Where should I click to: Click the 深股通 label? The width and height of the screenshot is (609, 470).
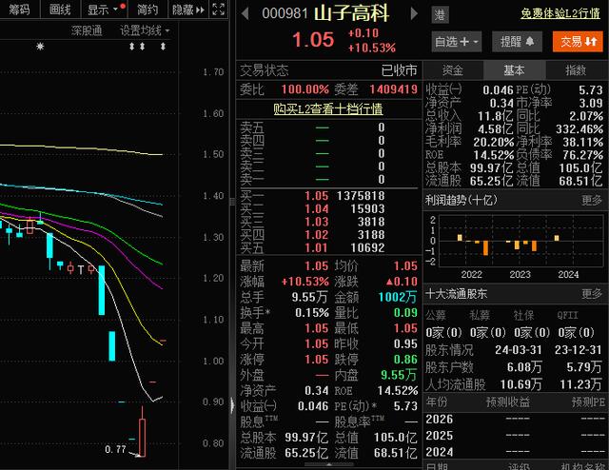point(87,30)
